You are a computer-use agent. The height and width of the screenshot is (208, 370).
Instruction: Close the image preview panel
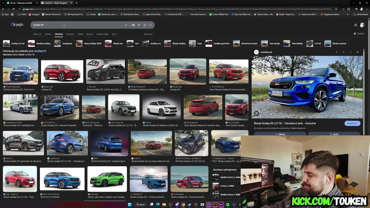point(358,52)
